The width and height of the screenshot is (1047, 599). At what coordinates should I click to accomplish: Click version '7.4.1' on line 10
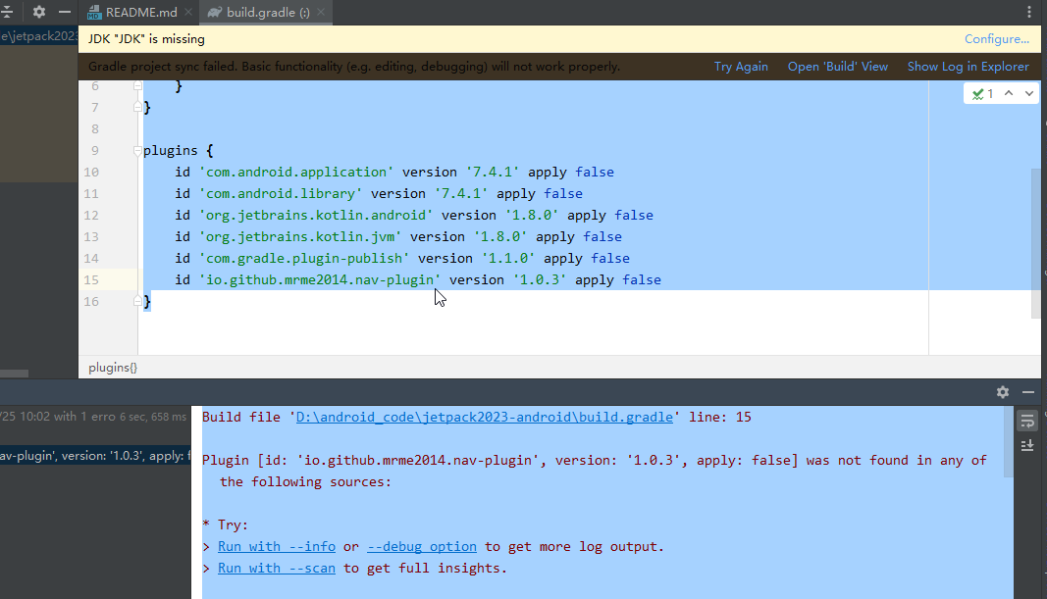(493, 173)
